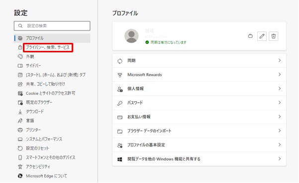Viewport: 299px width, 183px height.
Task: Click the profile avatar picture
Action: click(x=131, y=36)
